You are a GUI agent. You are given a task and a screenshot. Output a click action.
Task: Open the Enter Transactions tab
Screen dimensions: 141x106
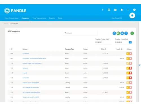(12, 18)
